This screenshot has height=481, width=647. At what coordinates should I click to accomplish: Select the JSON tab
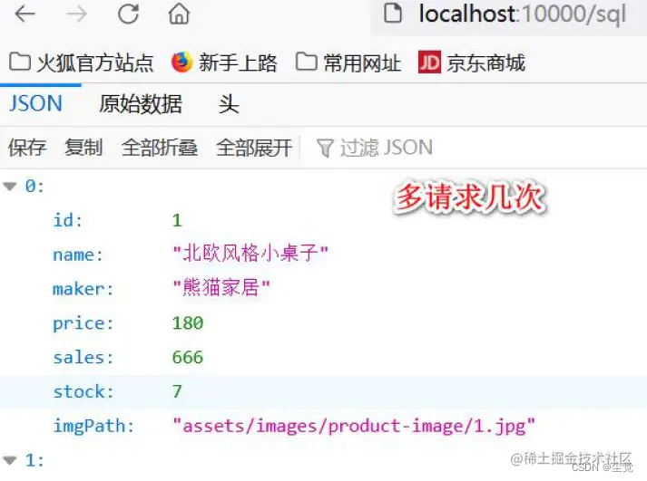pos(36,103)
